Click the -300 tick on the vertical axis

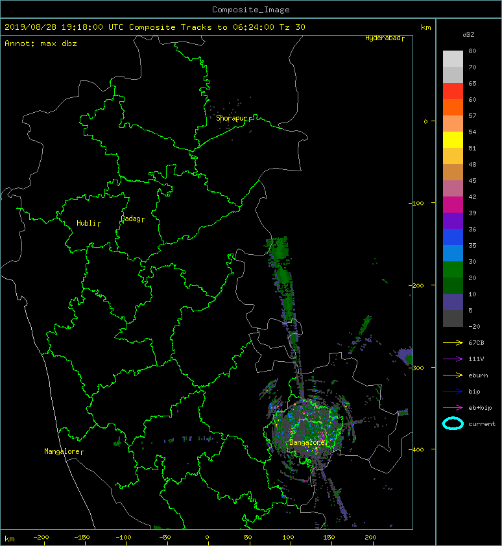[x=417, y=368]
